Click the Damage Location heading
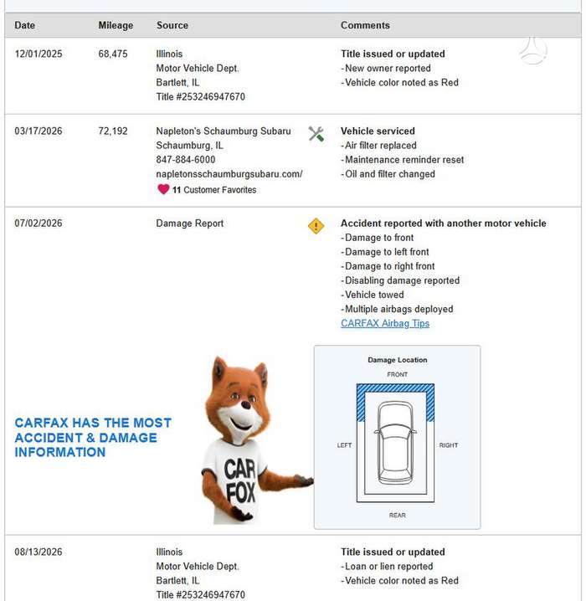The width and height of the screenshot is (586, 601). tap(398, 360)
